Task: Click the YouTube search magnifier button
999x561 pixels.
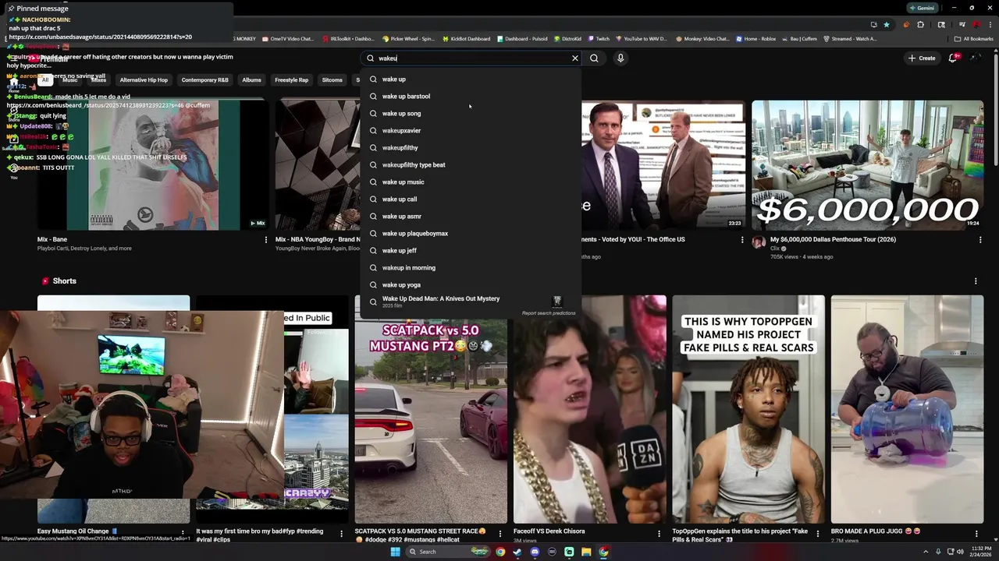Action: coord(594,58)
